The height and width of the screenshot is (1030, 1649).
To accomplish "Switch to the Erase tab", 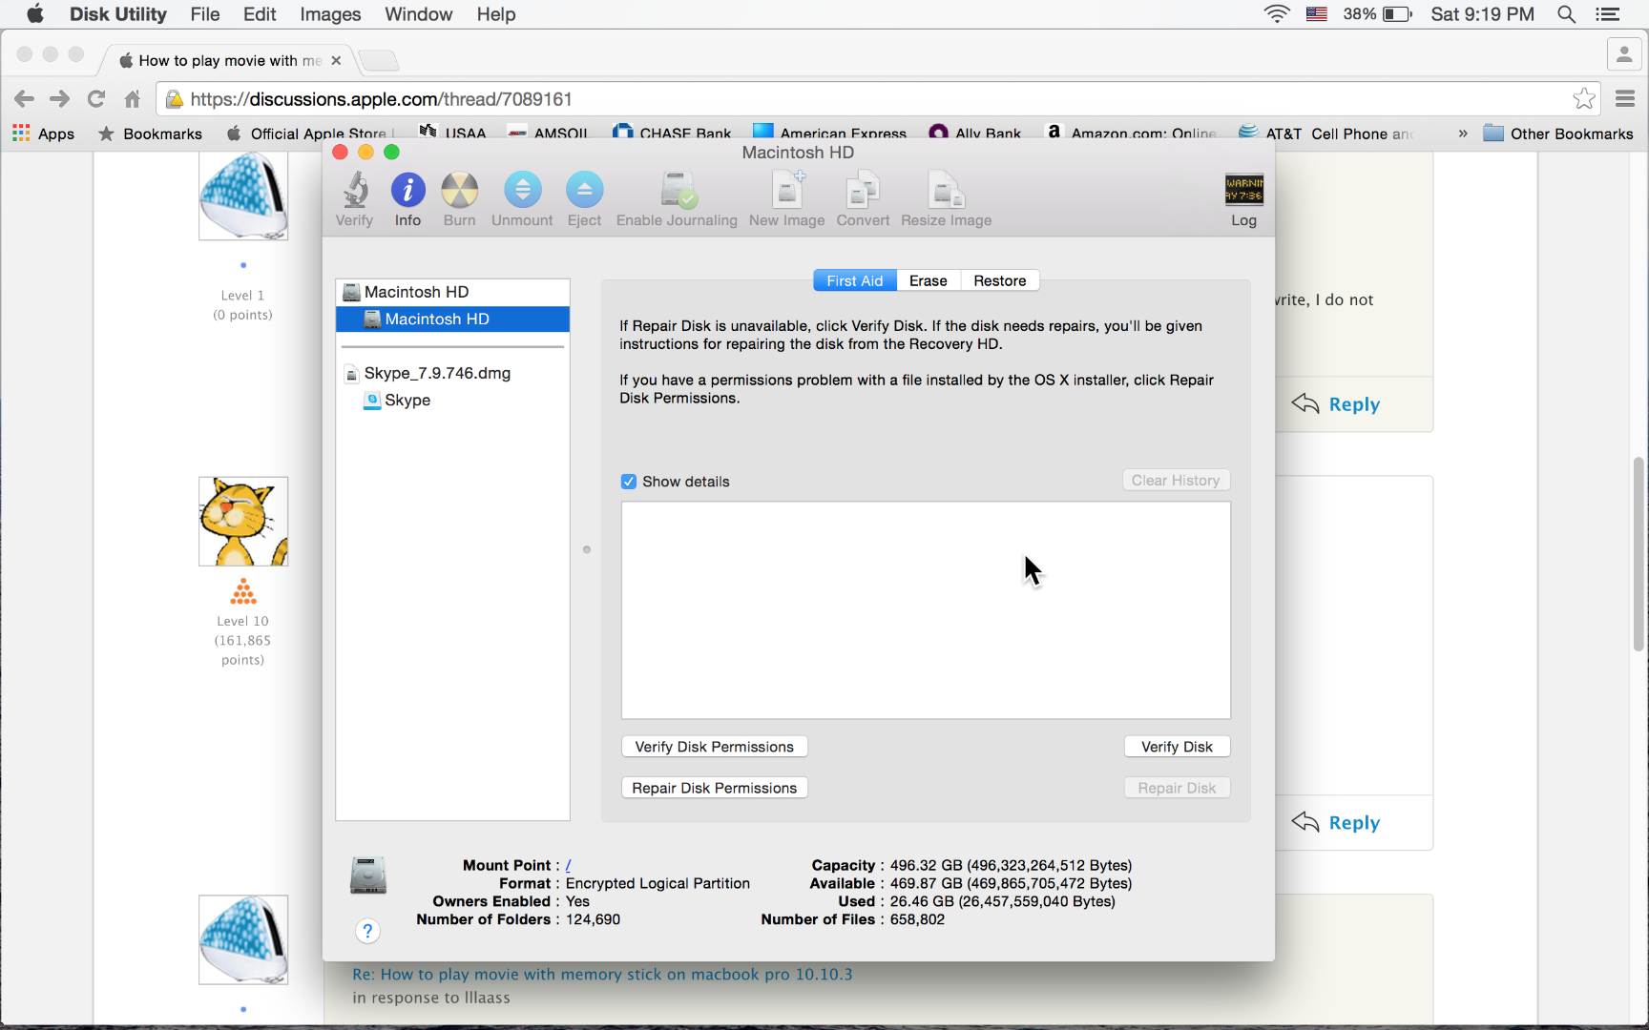I will tap(927, 279).
